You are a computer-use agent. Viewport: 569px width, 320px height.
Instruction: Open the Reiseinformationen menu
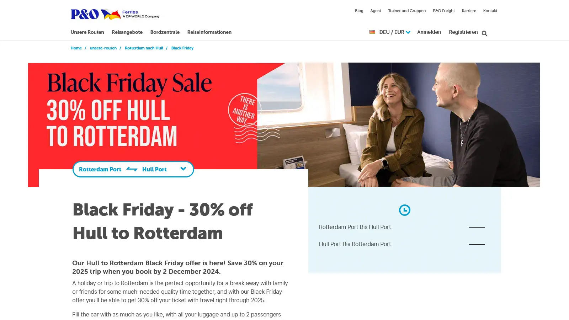[209, 32]
